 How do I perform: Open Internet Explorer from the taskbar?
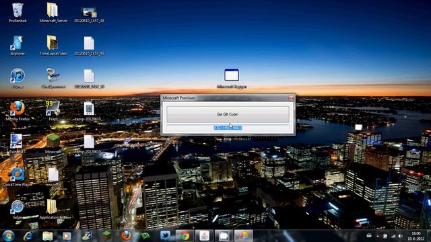click(28, 236)
